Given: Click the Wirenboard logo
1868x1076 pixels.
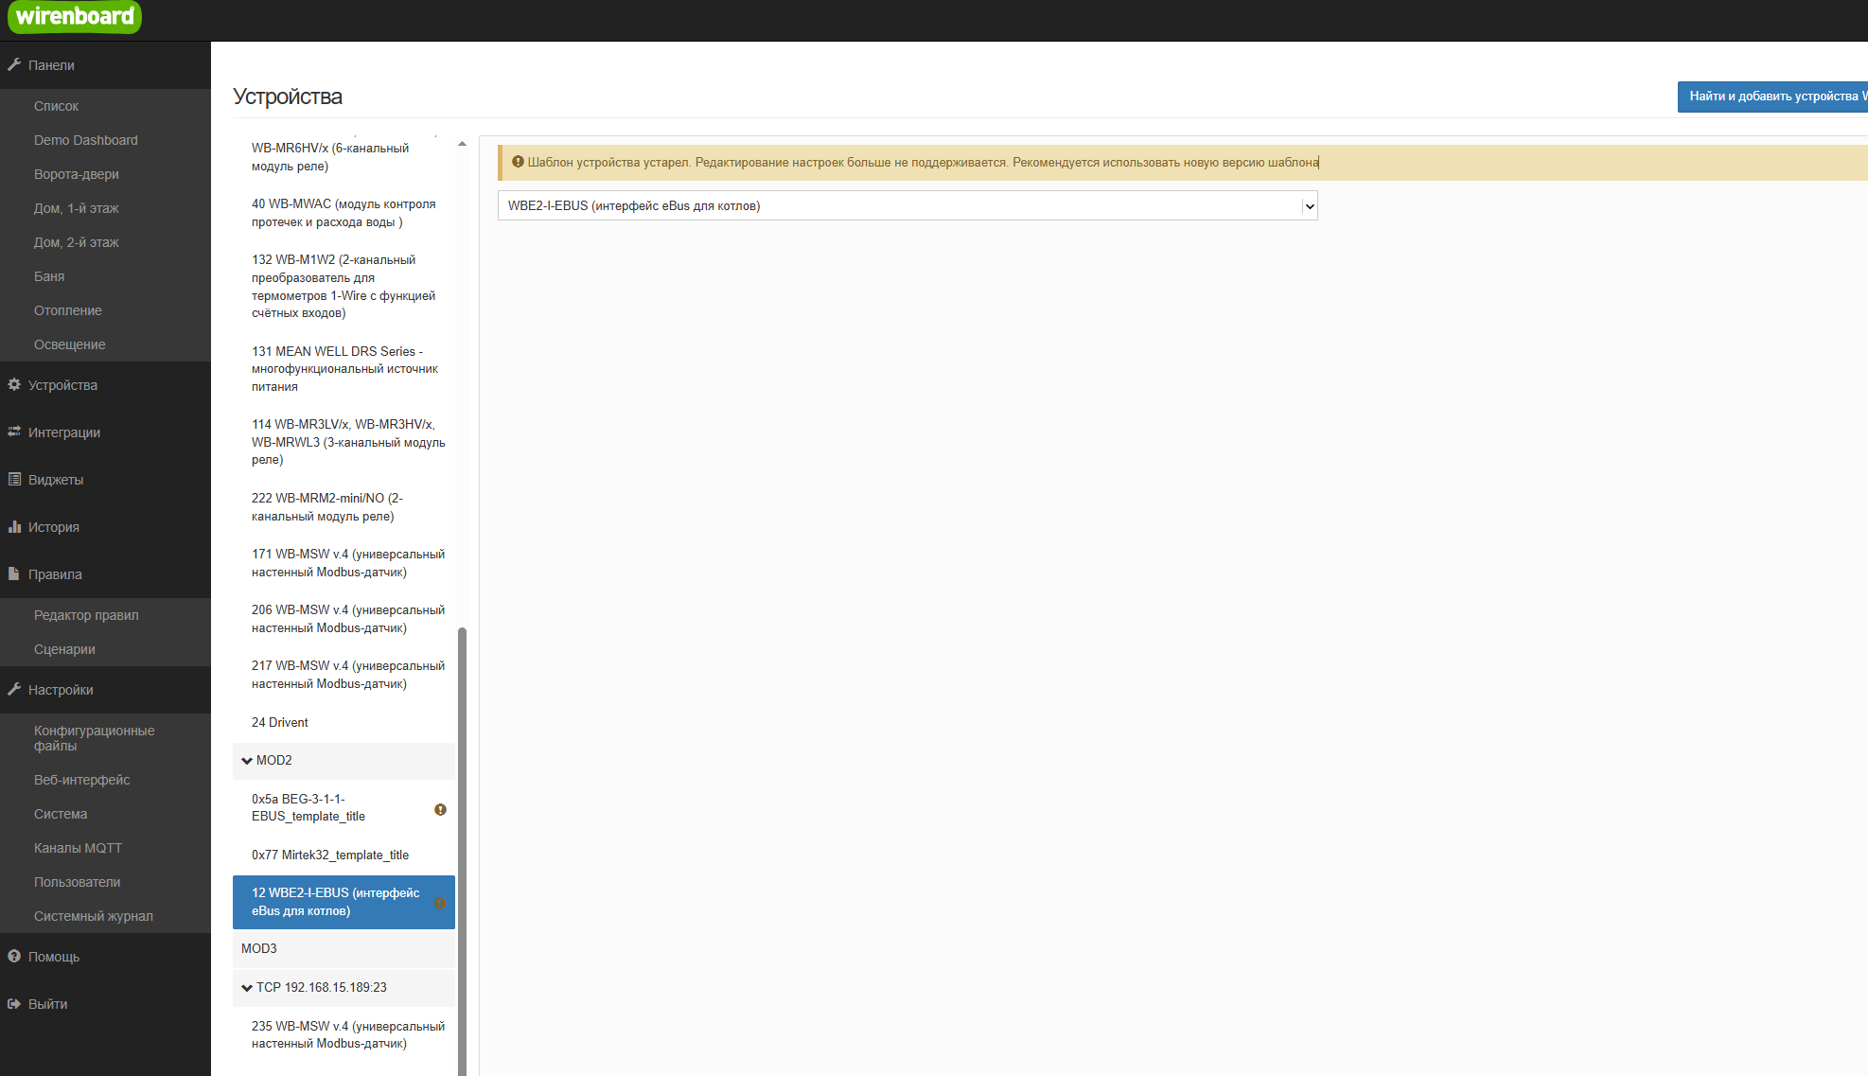Looking at the screenshot, I should pos(75,16).
